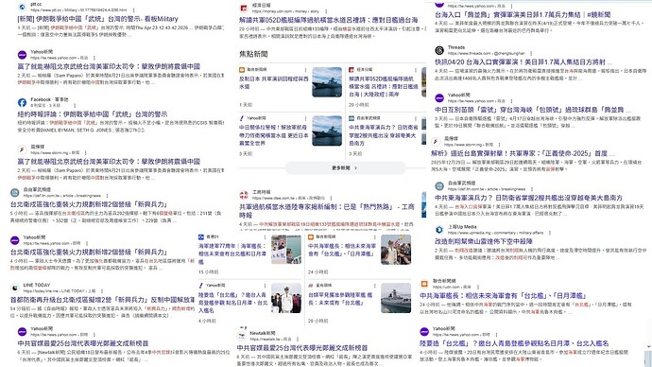The height and width of the screenshot is (367, 652).
Task: Open three-dot menu of Threads result
Action: coord(531,53)
